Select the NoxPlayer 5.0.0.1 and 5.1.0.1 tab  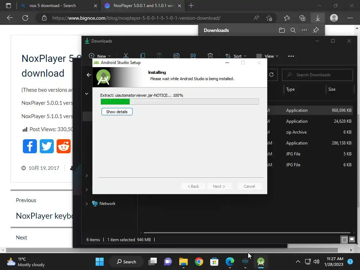143,6
